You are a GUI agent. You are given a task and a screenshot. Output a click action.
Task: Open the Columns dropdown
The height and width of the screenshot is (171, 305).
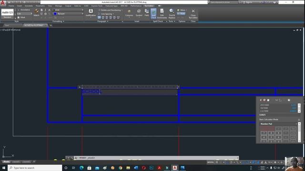pyautogui.click(x=129, y=13)
